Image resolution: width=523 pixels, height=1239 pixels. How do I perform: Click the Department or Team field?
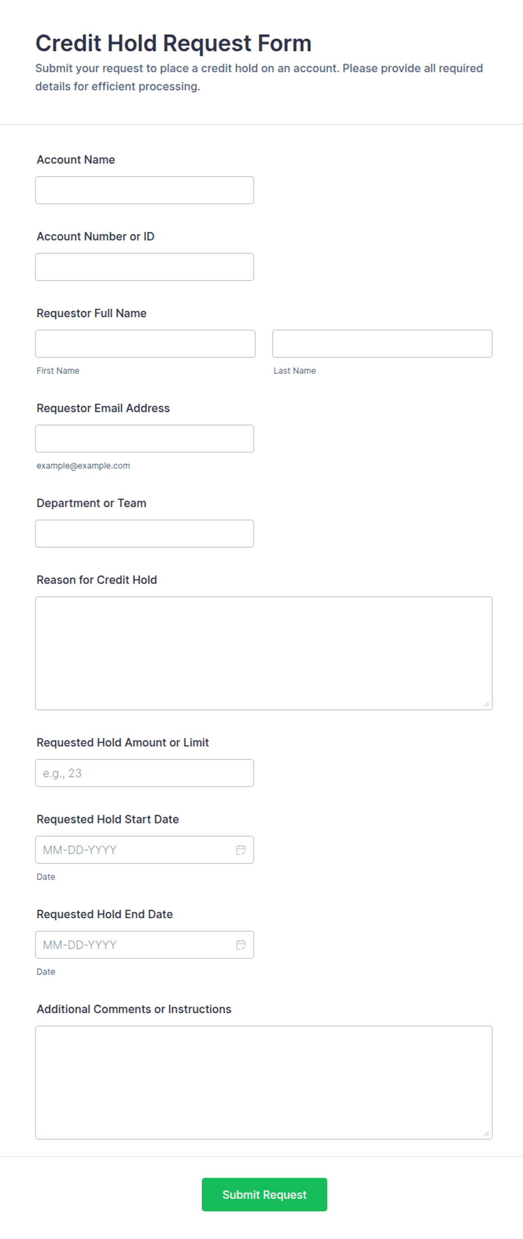(145, 533)
